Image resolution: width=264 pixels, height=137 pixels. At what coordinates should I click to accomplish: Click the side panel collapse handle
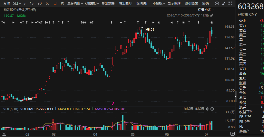click(236, 96)
